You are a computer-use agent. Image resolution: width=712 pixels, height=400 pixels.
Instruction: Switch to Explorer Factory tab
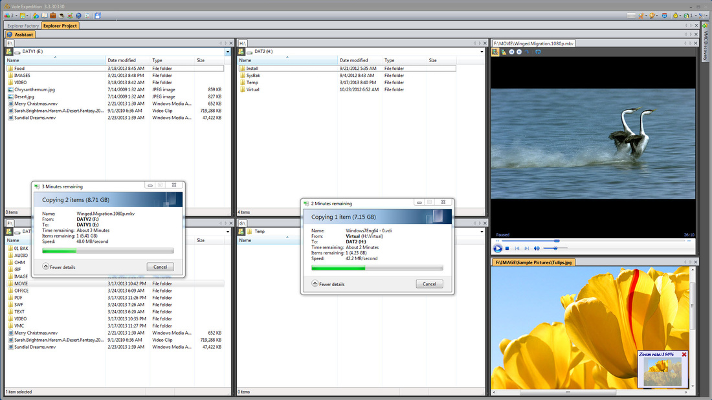(23, 26)
